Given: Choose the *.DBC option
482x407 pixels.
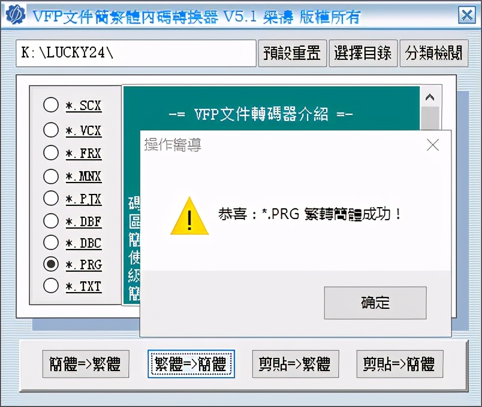Looking at the screenshot, I should (51, 242).
